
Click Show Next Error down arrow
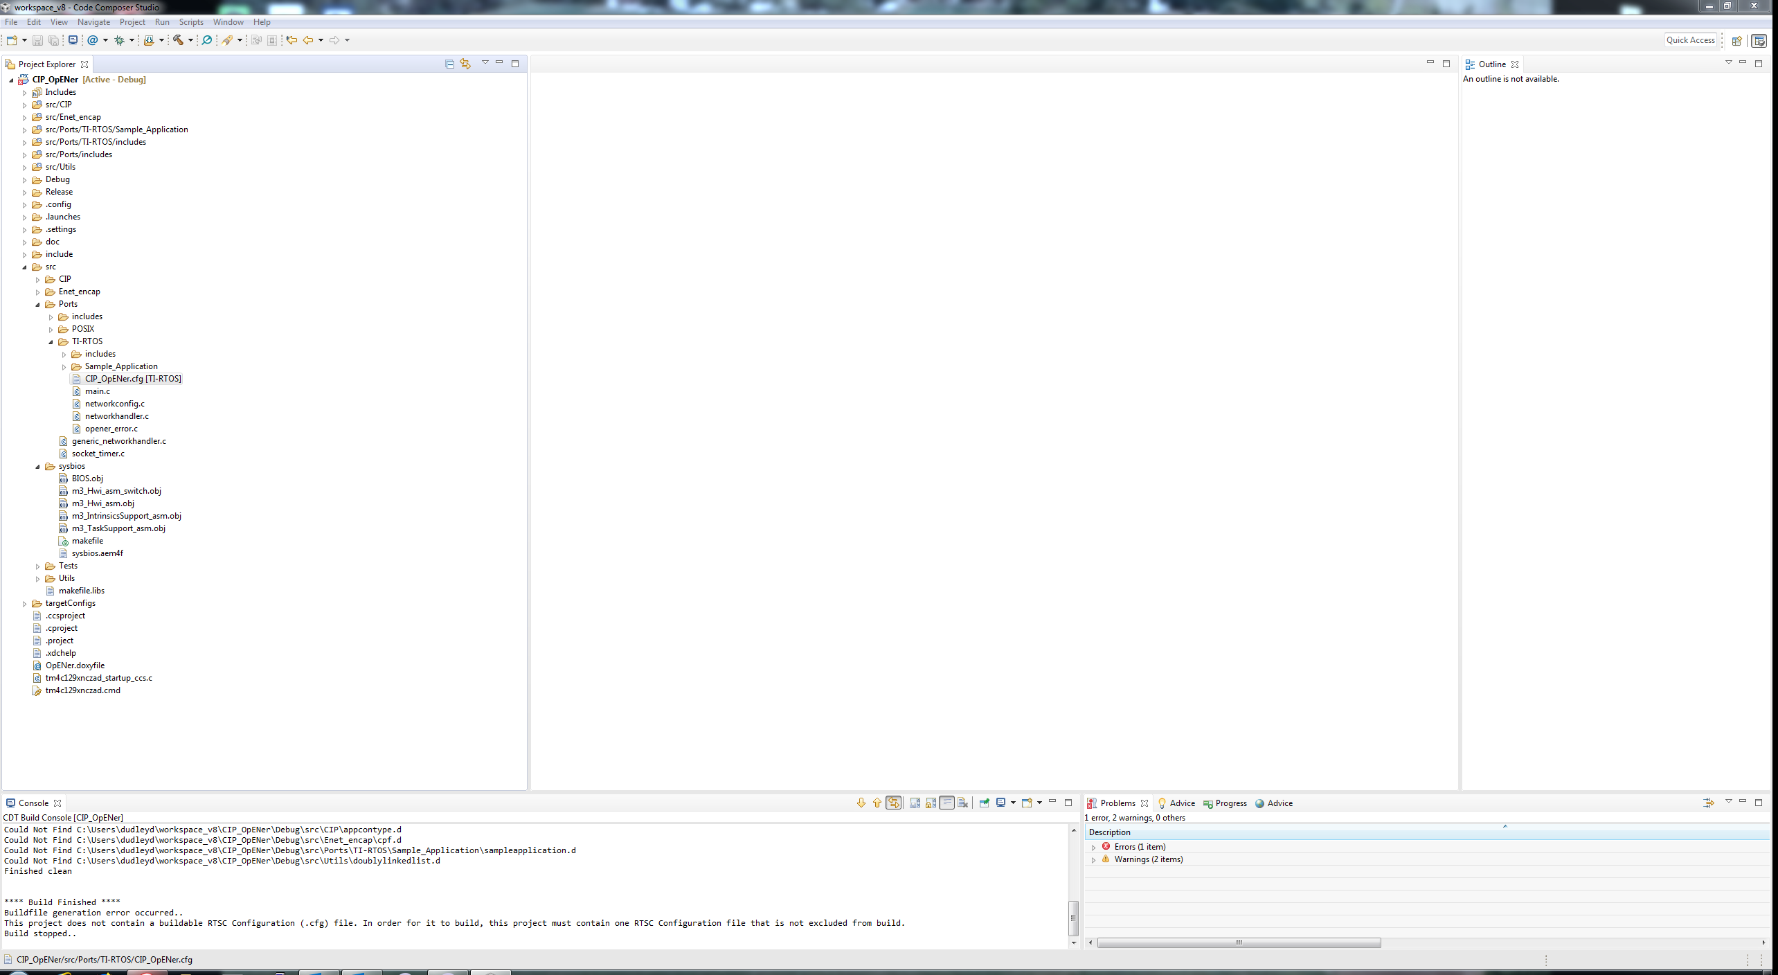coord(861,803)
